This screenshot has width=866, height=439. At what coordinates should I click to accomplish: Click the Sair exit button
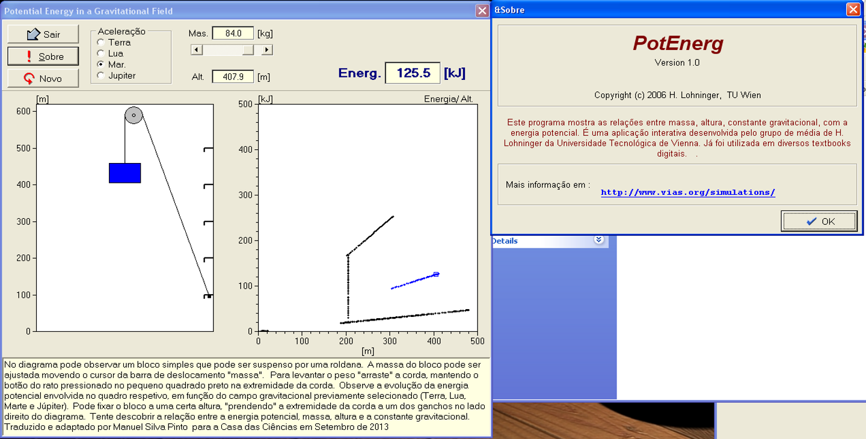(x=43, y=34)
